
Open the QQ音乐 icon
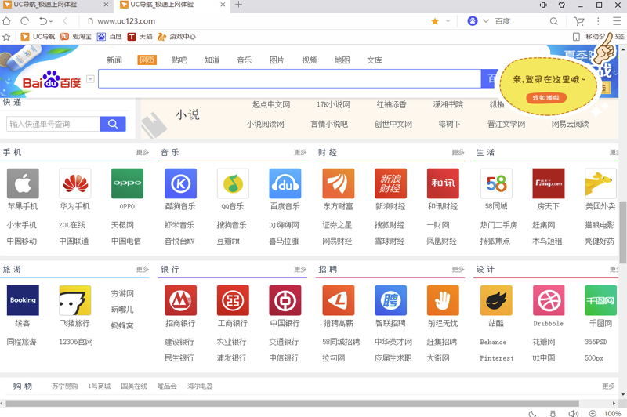[x=232, y=183]
